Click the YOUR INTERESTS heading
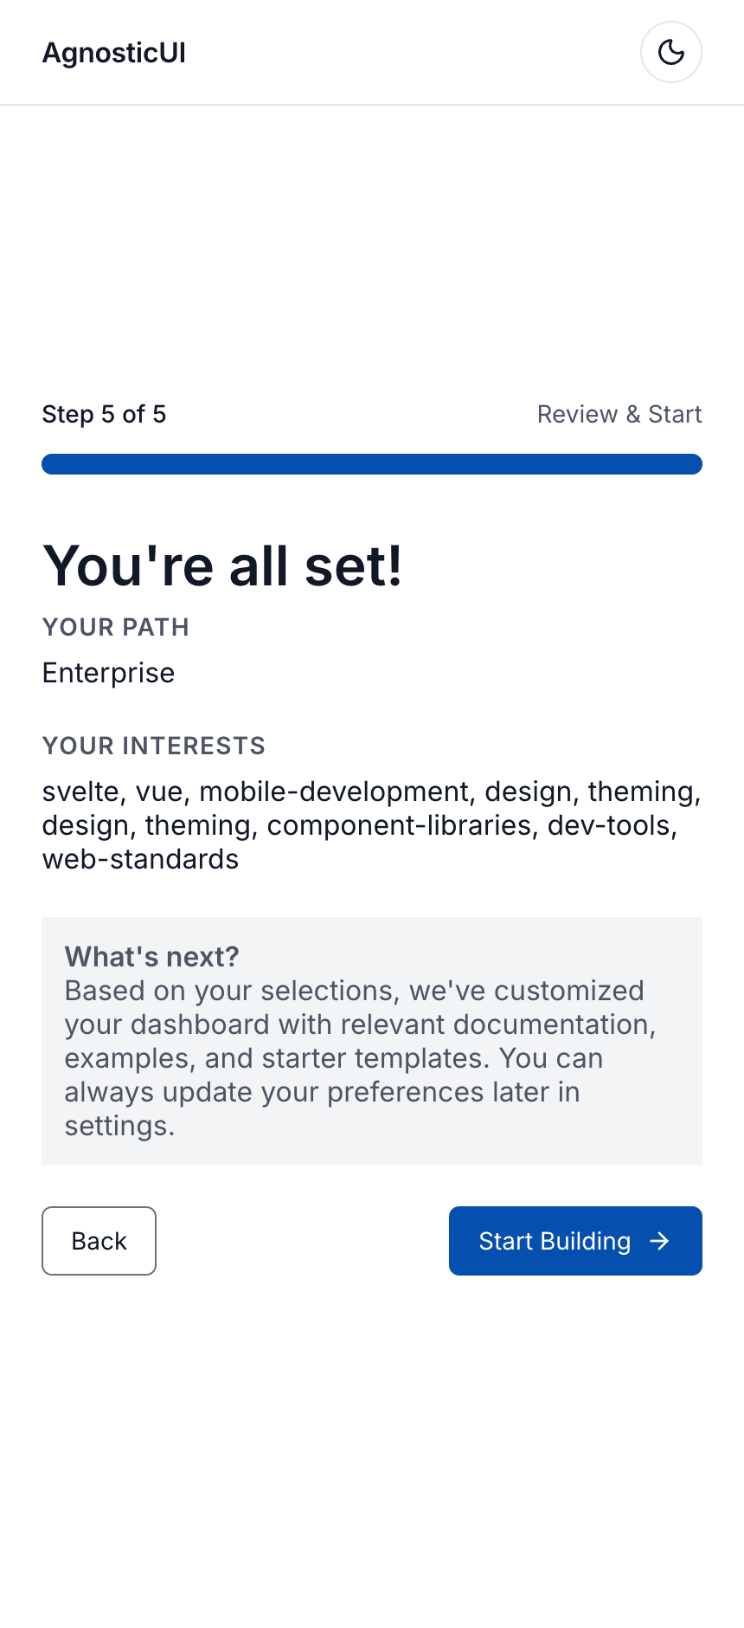Viewport: 744px width, 1628px height. coord(154,745)
